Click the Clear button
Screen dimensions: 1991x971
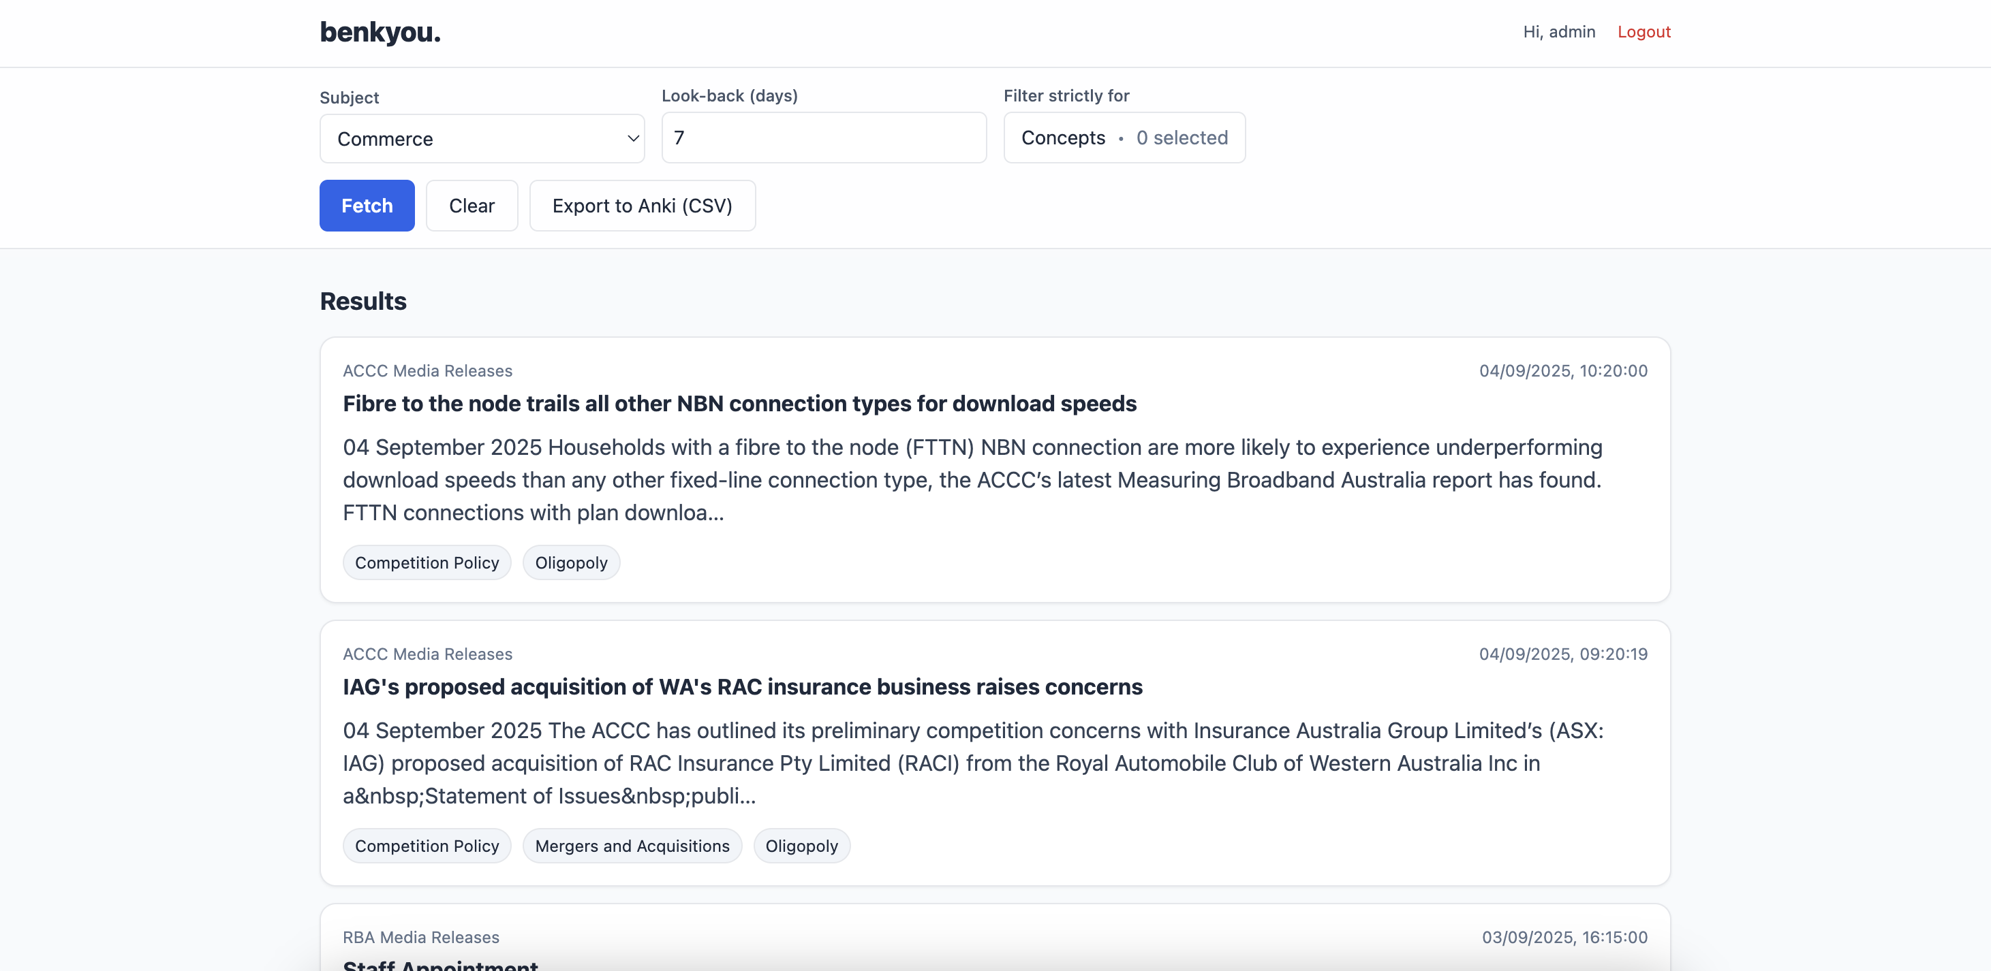point(472,206)
